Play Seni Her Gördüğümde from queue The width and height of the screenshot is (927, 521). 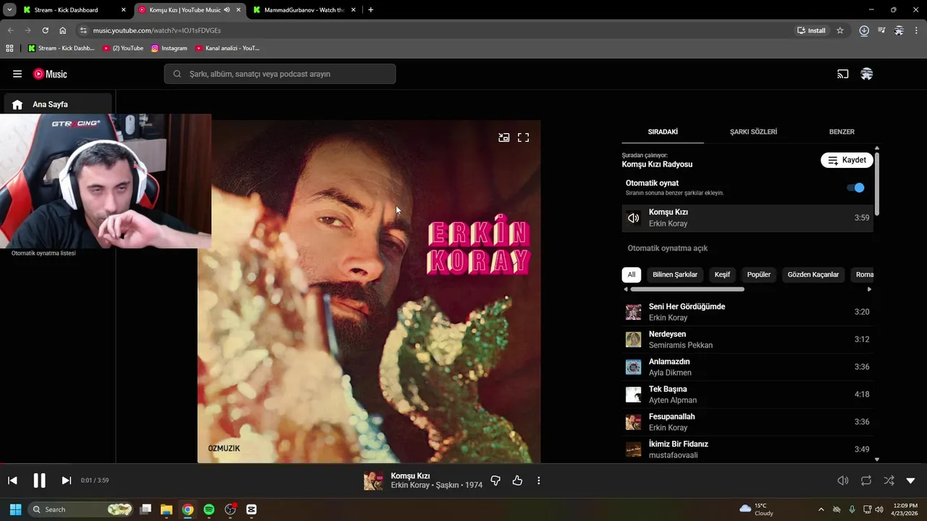pyautogui.click(x=747, y=312)
